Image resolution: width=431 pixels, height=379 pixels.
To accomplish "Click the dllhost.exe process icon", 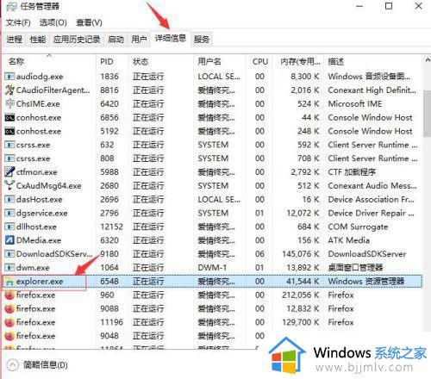I will pos(9,227).
